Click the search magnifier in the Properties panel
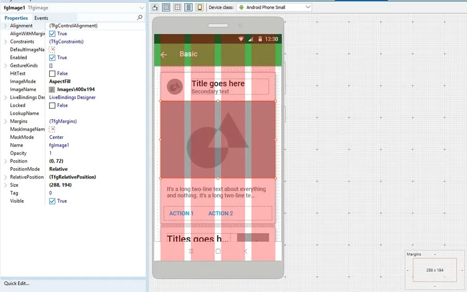Viewport: 467px width, 292px height. [x=140, y=18]
